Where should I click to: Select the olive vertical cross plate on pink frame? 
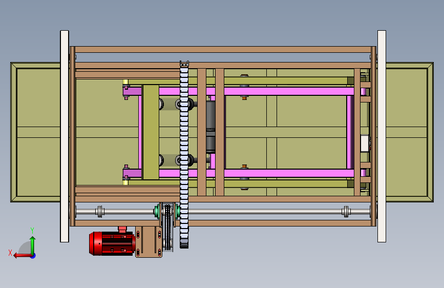point(151,132)
